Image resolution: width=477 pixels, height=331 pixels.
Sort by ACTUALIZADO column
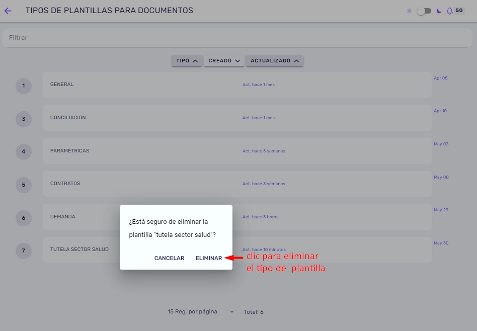pos(275,61)
